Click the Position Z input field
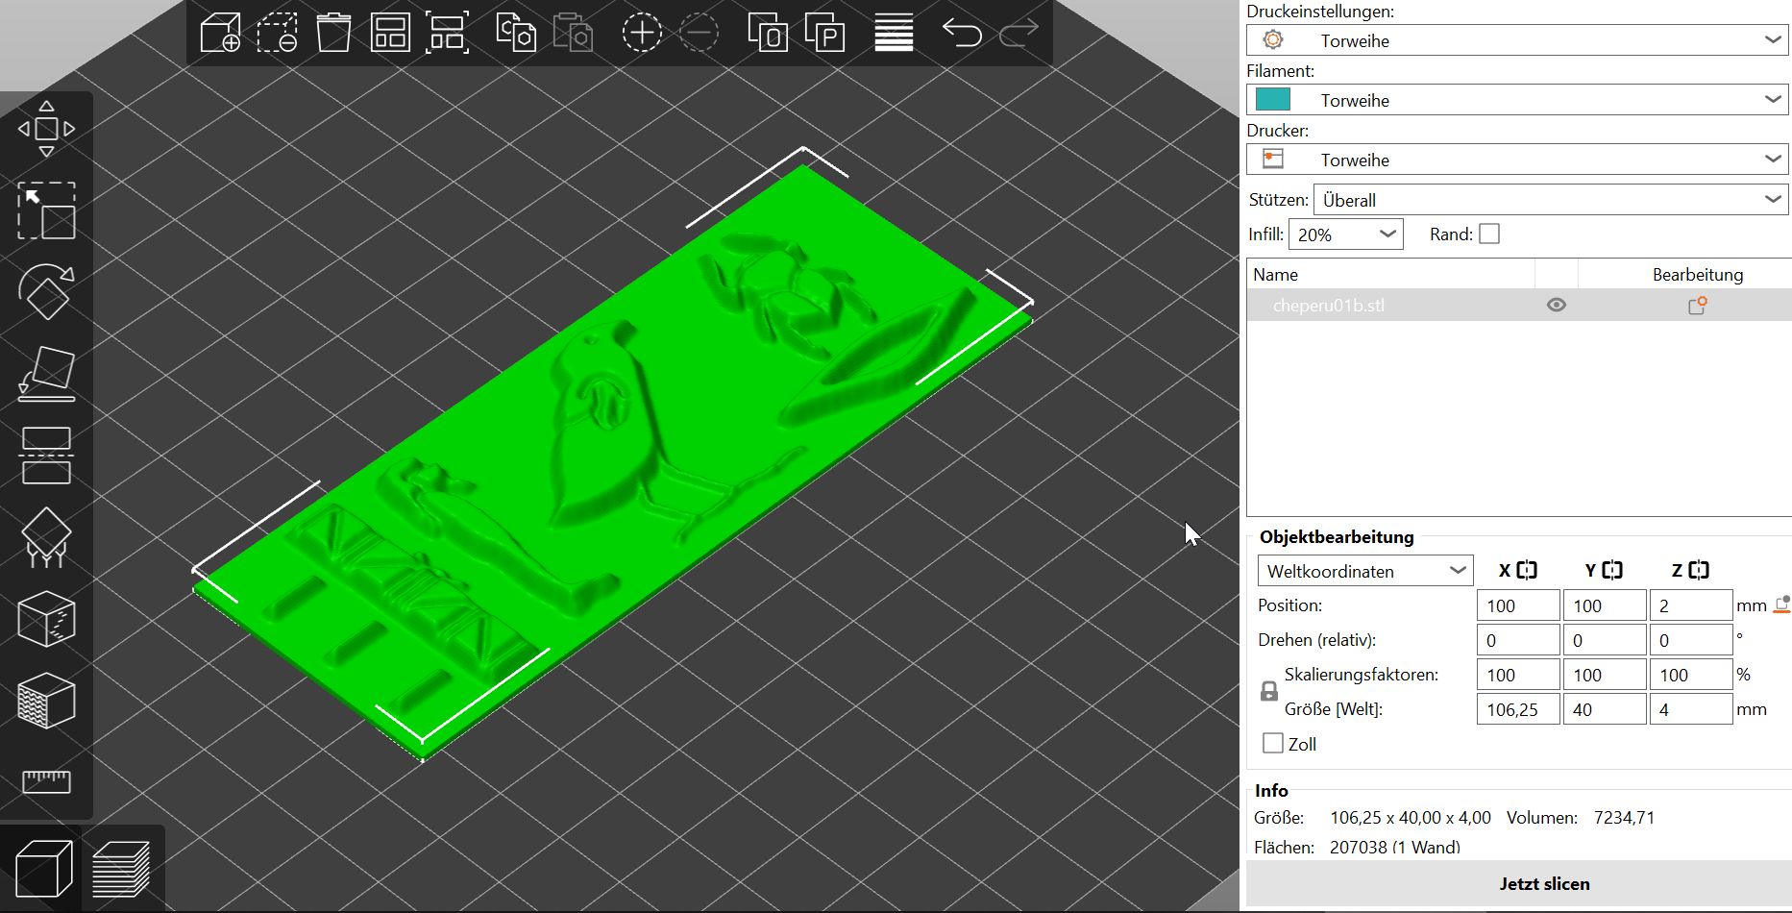 1691,605
